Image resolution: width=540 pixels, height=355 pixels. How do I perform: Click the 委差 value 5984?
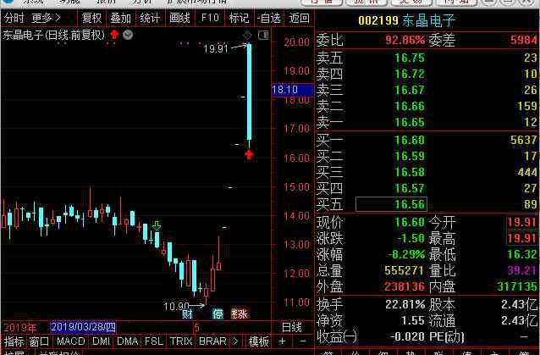[524, 40]
